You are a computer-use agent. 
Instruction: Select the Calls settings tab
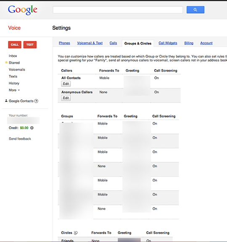coord(113,43)
